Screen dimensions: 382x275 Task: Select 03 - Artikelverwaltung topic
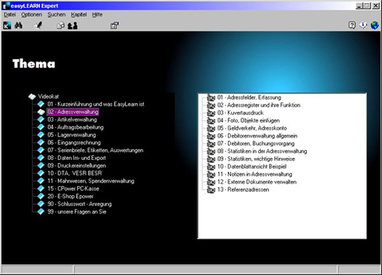click(x=72, y=119)
